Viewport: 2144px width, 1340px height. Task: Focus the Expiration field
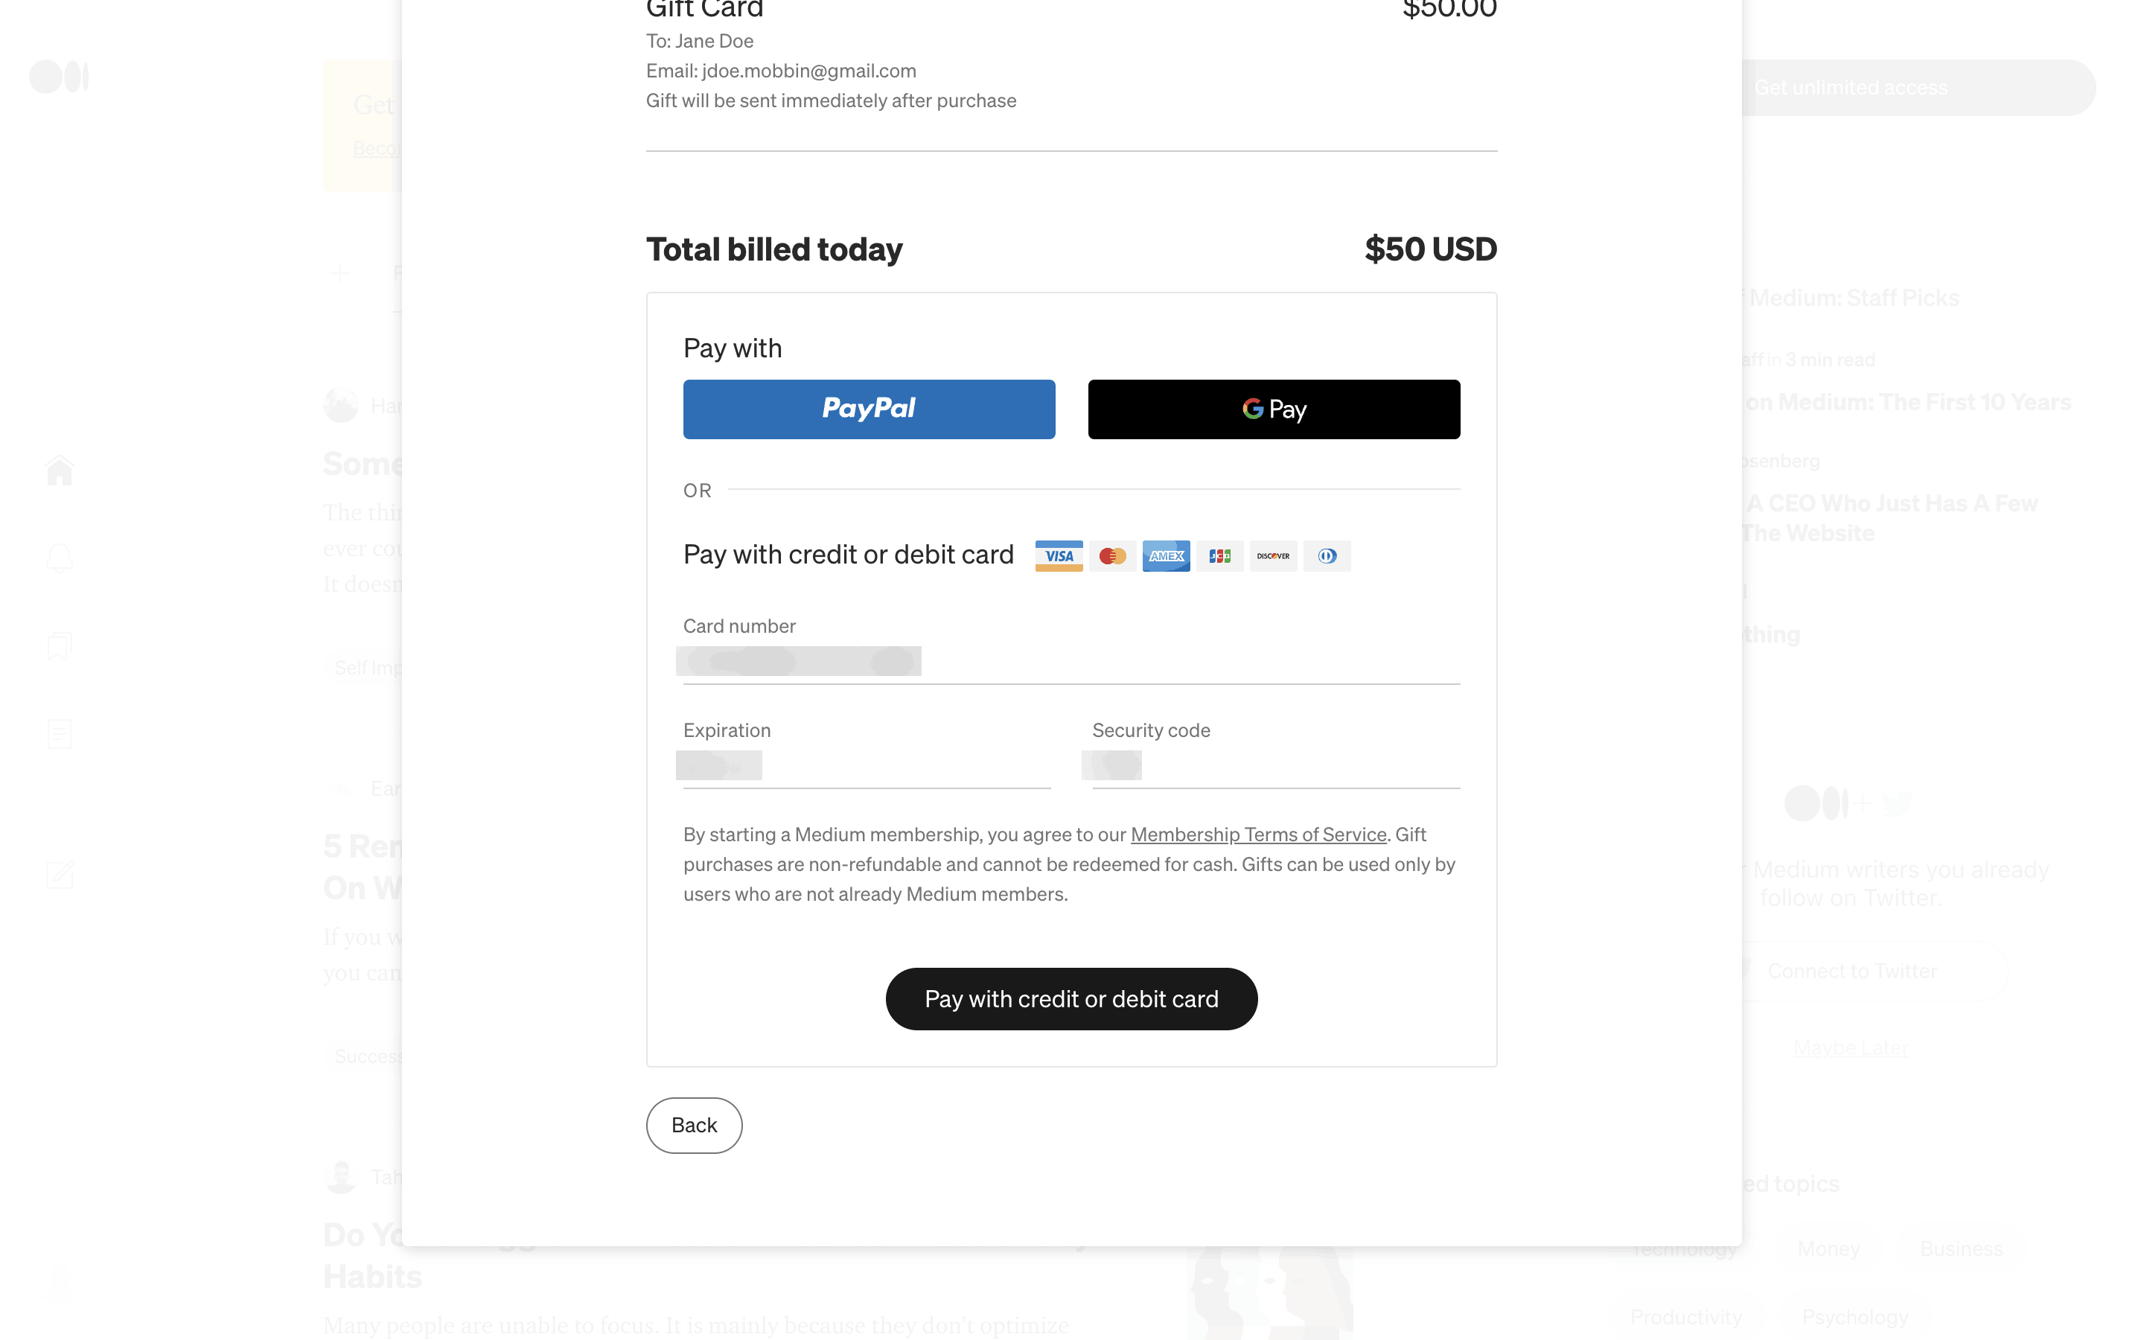tap(867, 767)
